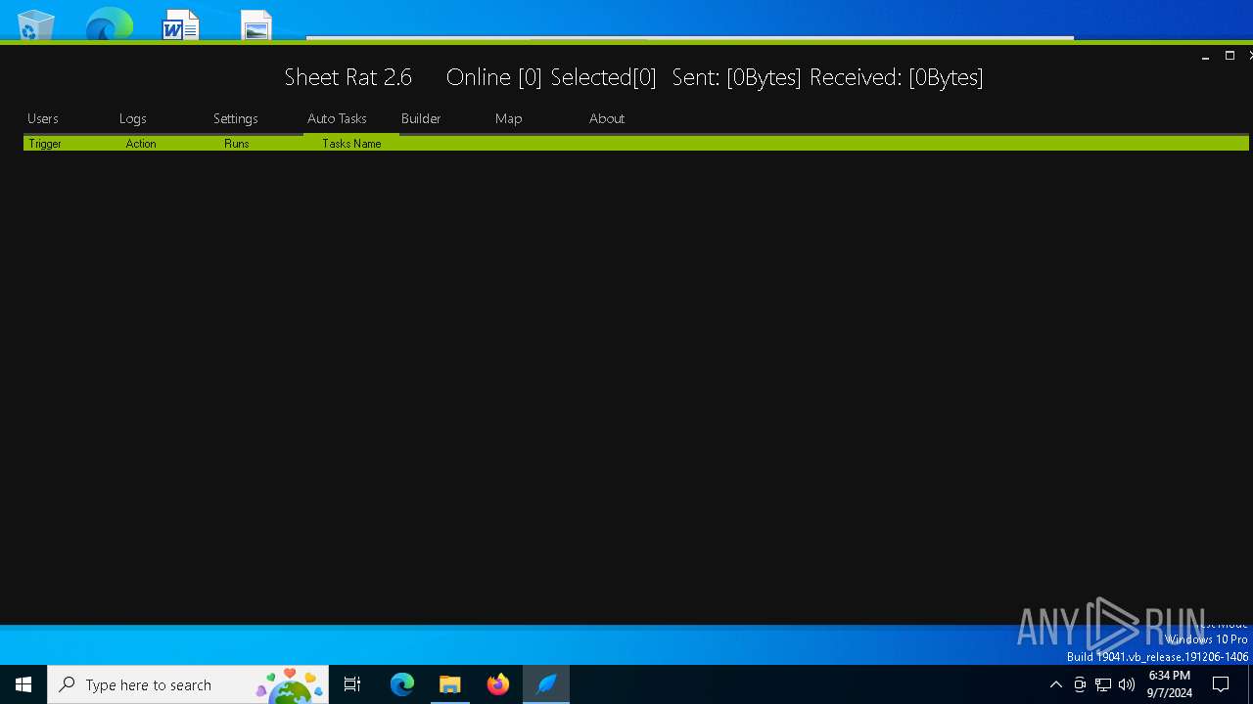Click the Sent: [0Bytes] status text
Image resolution: width=1253 pixels, height=704 pixels.
pos(736,77)
